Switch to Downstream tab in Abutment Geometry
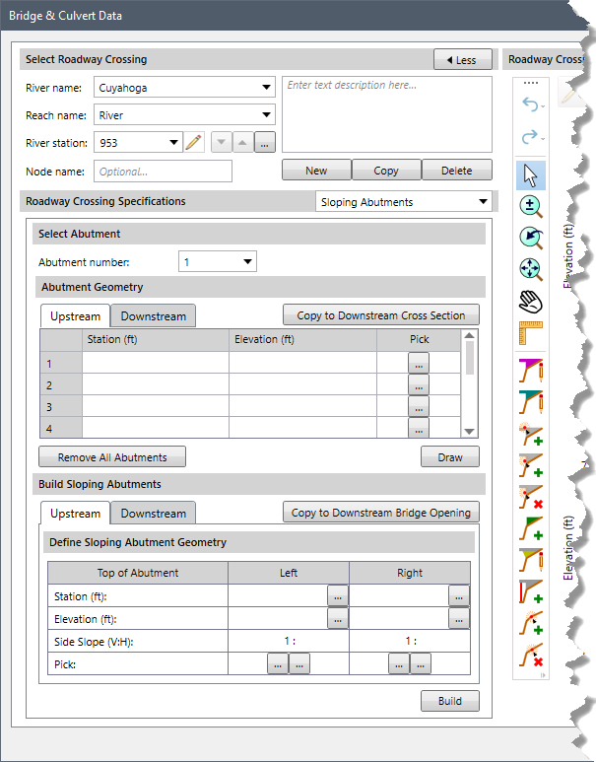Image resolution: width=596 pixels, height=762 pixels. tap(153, 316)
